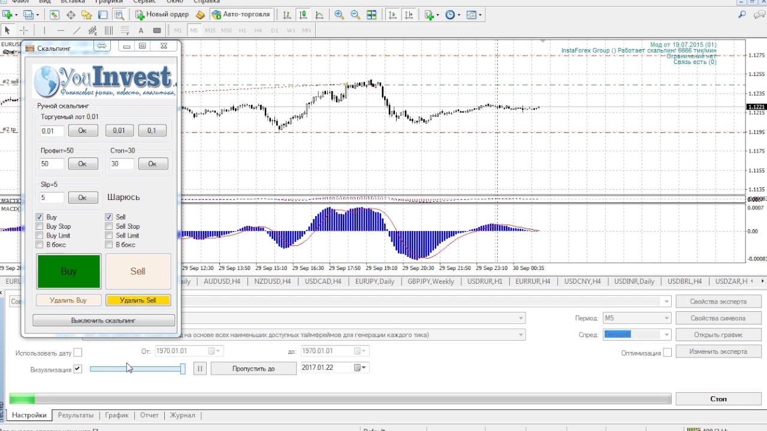Screen dimensions: 767x431
Task: Enable the Buy Limit checkbox
Action: click(40, 235)
